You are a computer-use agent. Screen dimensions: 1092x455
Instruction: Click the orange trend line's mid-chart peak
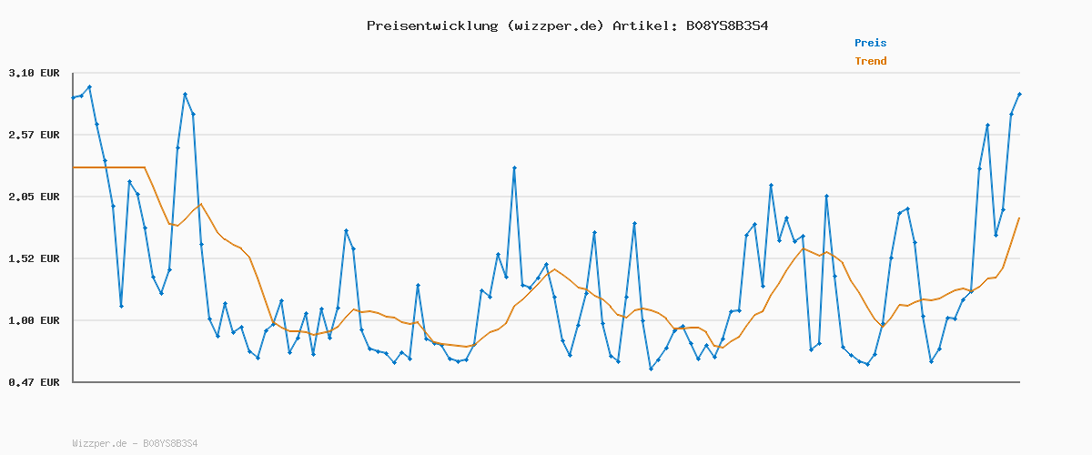555,269
